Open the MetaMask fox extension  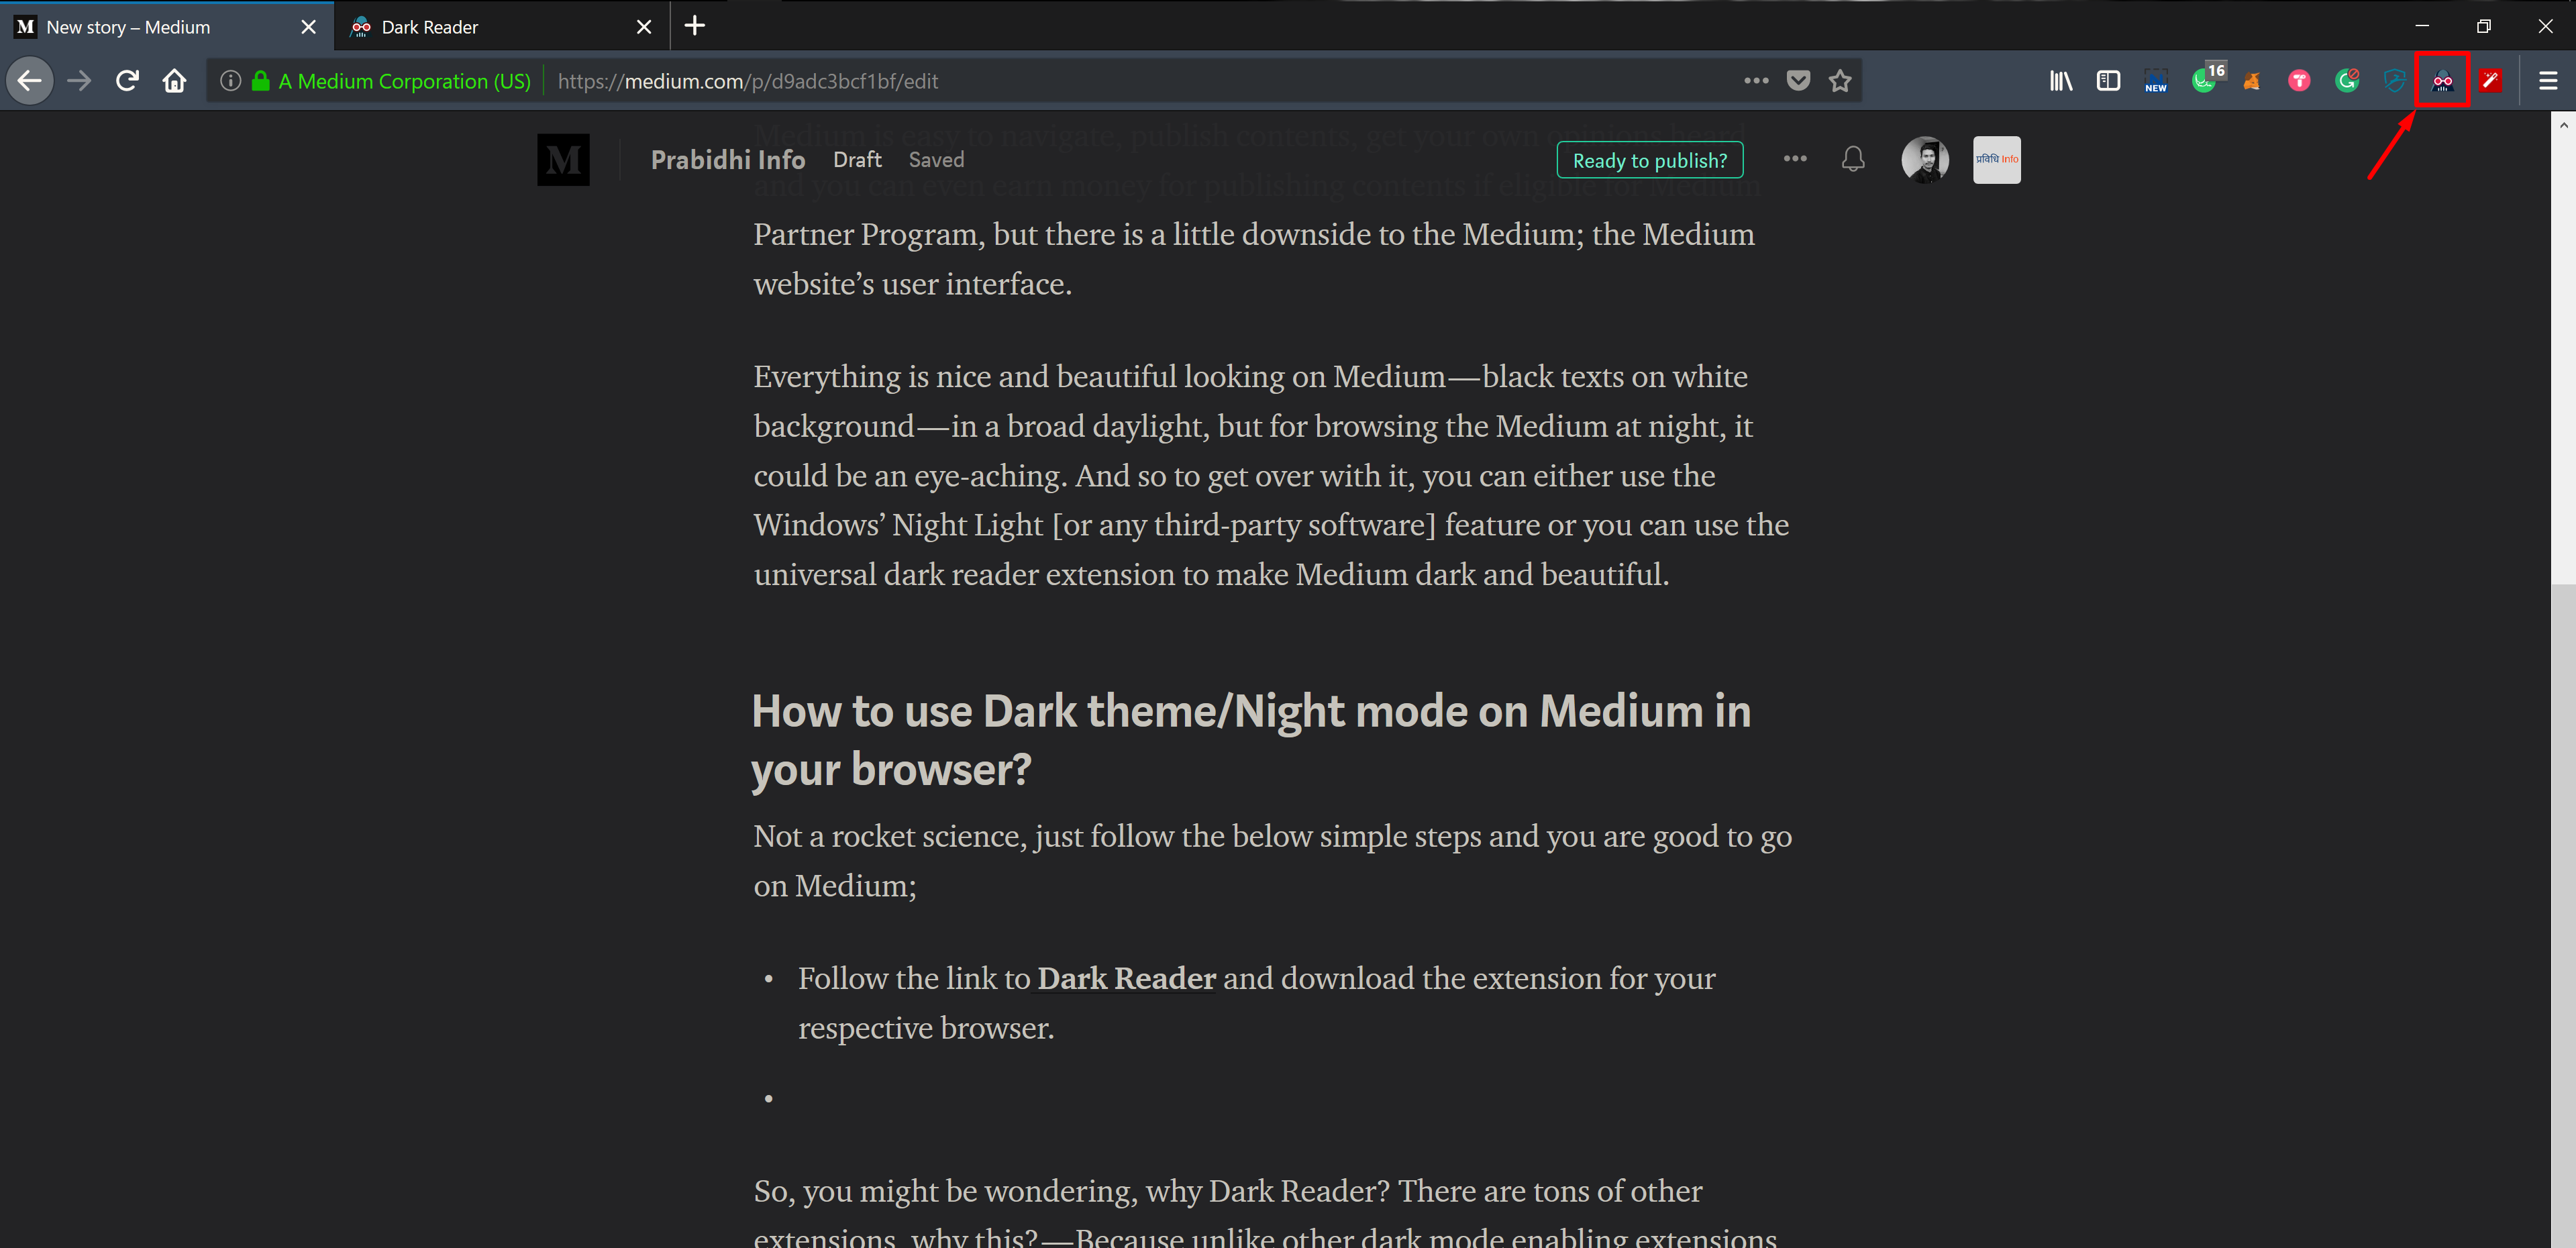pyautogui.click(x=2252, y=81)
